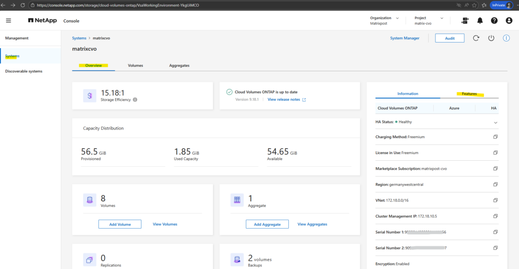The height and width of the screenshot is (269, 519).
Task: Open the user account profile icon
Action: pyautogui.click(x=508, y=21)
